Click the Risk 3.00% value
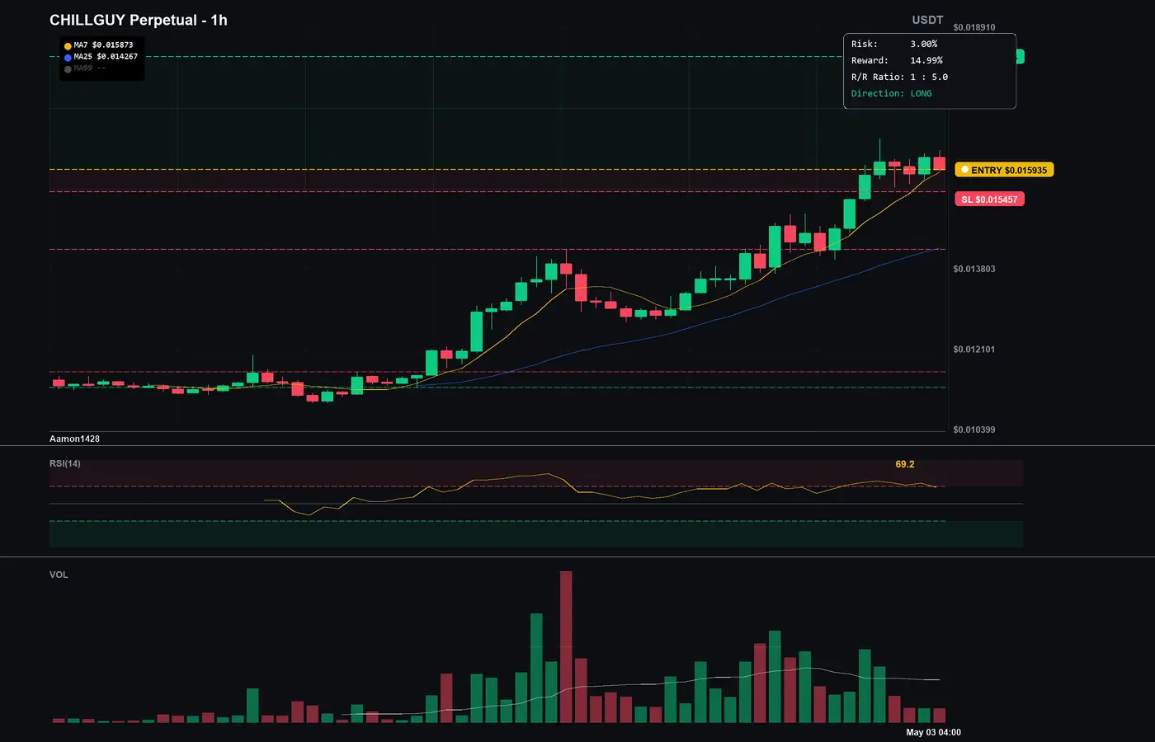The height and width of the screenshot is (742, 1155). [924, 44]
